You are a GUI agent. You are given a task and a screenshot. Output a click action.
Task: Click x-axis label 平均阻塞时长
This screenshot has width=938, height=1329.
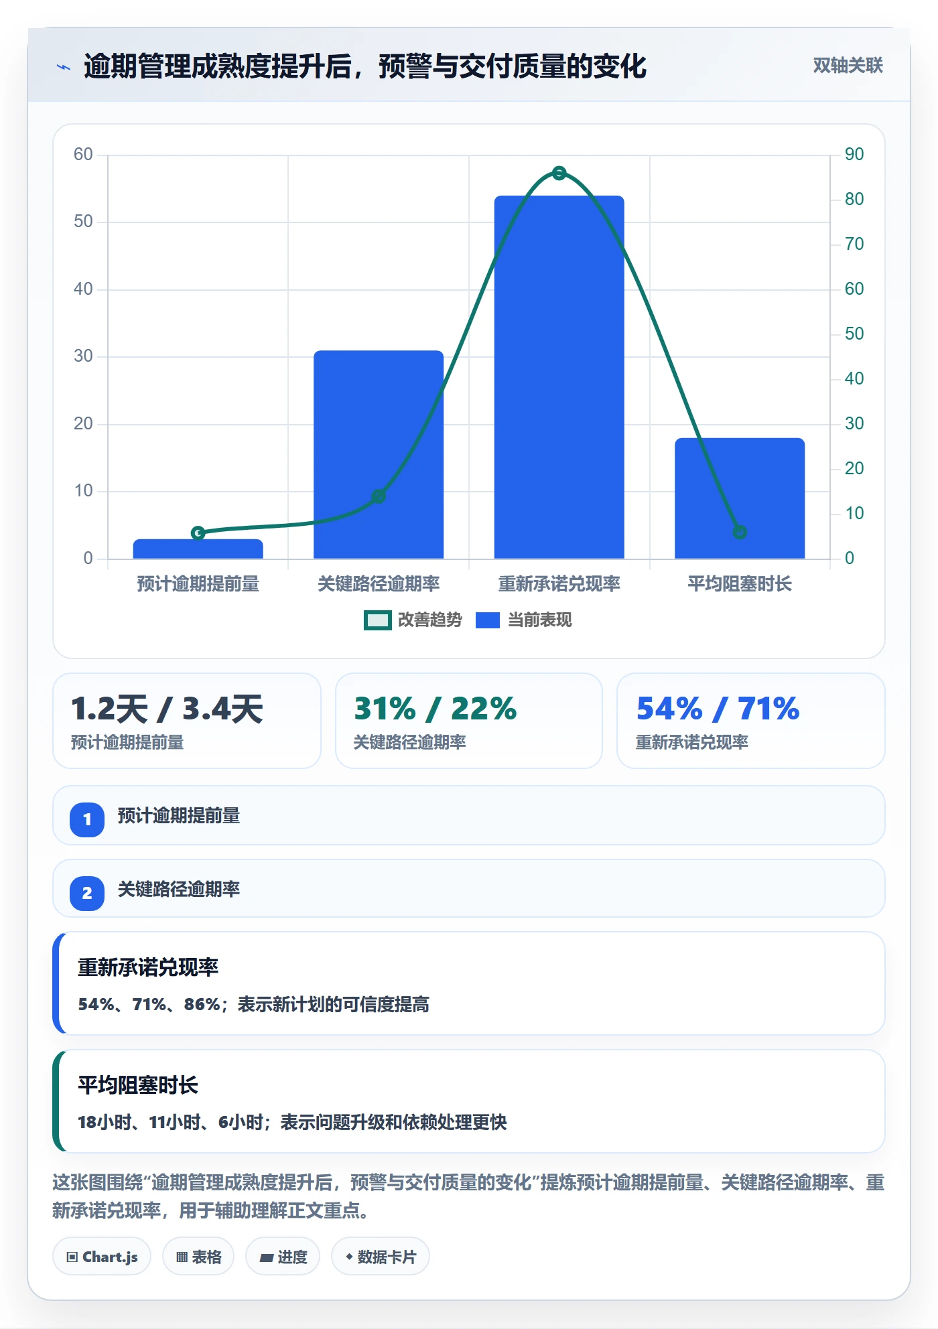tap(740, 584)
